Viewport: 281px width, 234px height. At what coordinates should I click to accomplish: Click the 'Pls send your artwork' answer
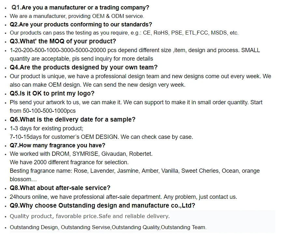pyautogui.click(x=136, y=102)
